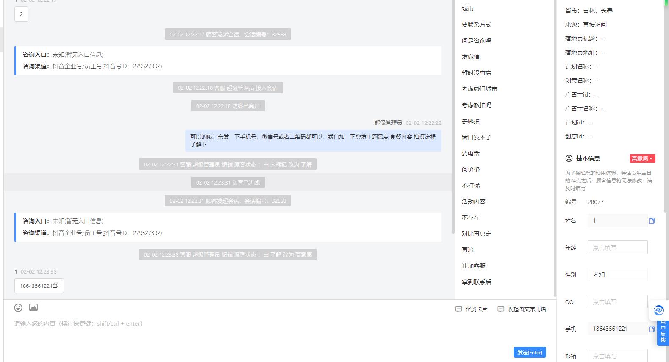Click the customer number 28077

click(x=596, y=202)
